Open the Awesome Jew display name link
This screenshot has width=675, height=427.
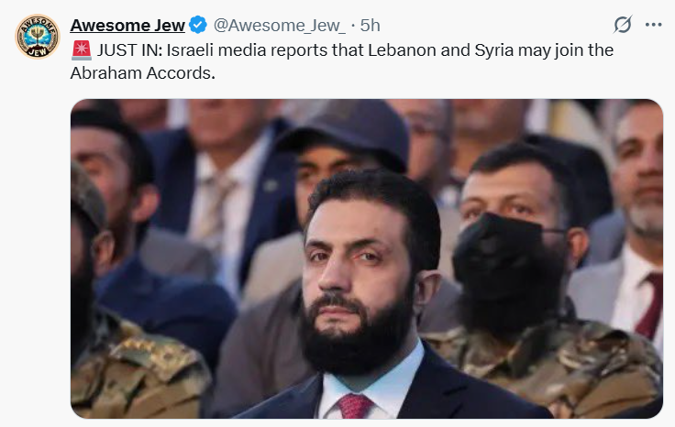tap(127, 26)
